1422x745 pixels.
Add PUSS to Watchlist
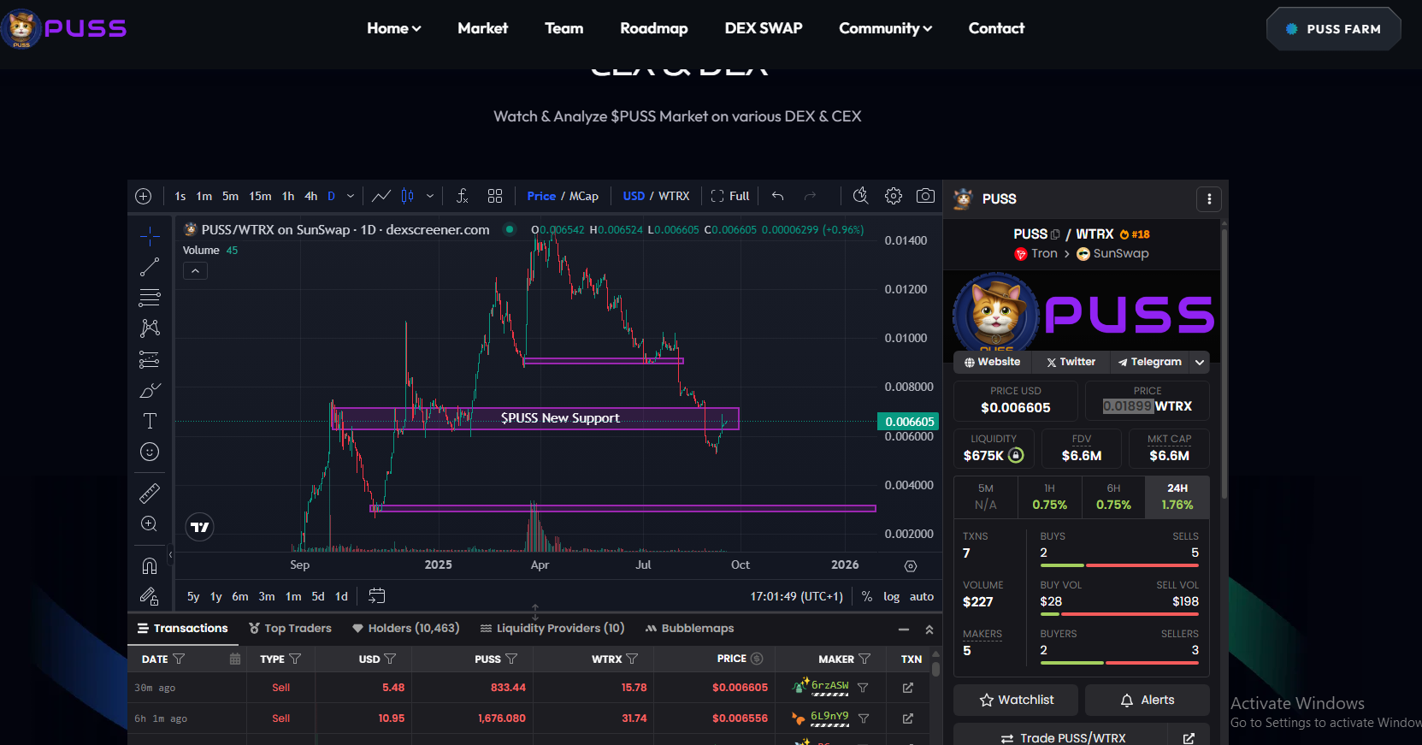pos(1016,700)
